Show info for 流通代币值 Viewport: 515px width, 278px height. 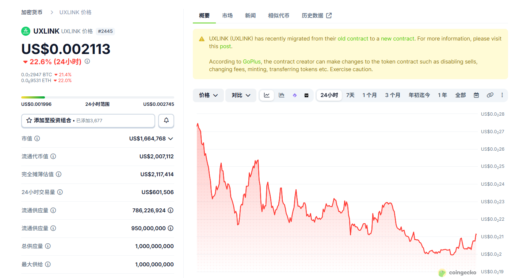click(53, 157)
